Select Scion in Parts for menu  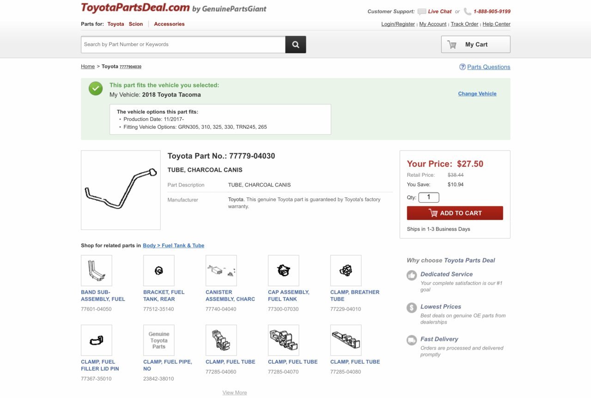pyautogui.click(x=136, y=24)
